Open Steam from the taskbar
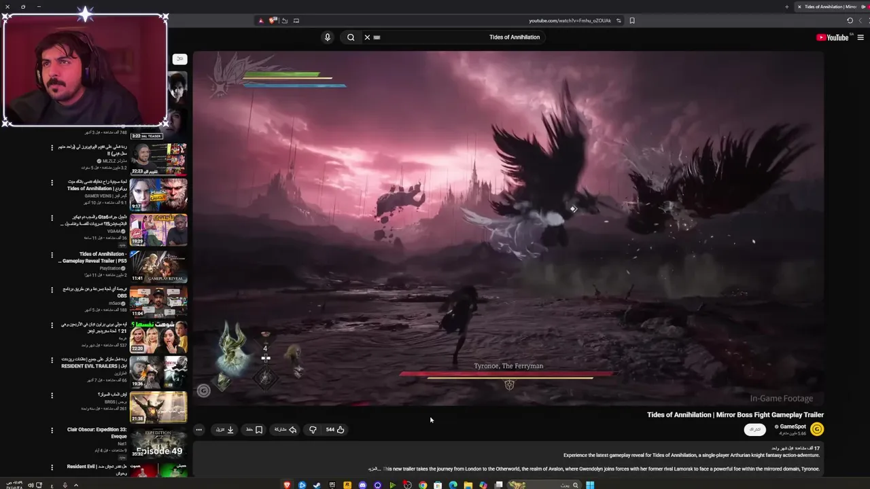The image size is (870, 489). point(317,485)
